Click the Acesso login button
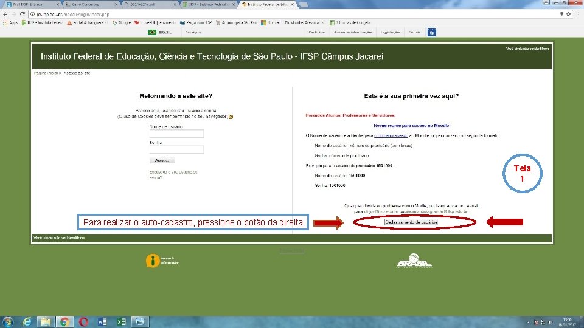This screenshot has height=328, width=584. click(x=162, y=160)
